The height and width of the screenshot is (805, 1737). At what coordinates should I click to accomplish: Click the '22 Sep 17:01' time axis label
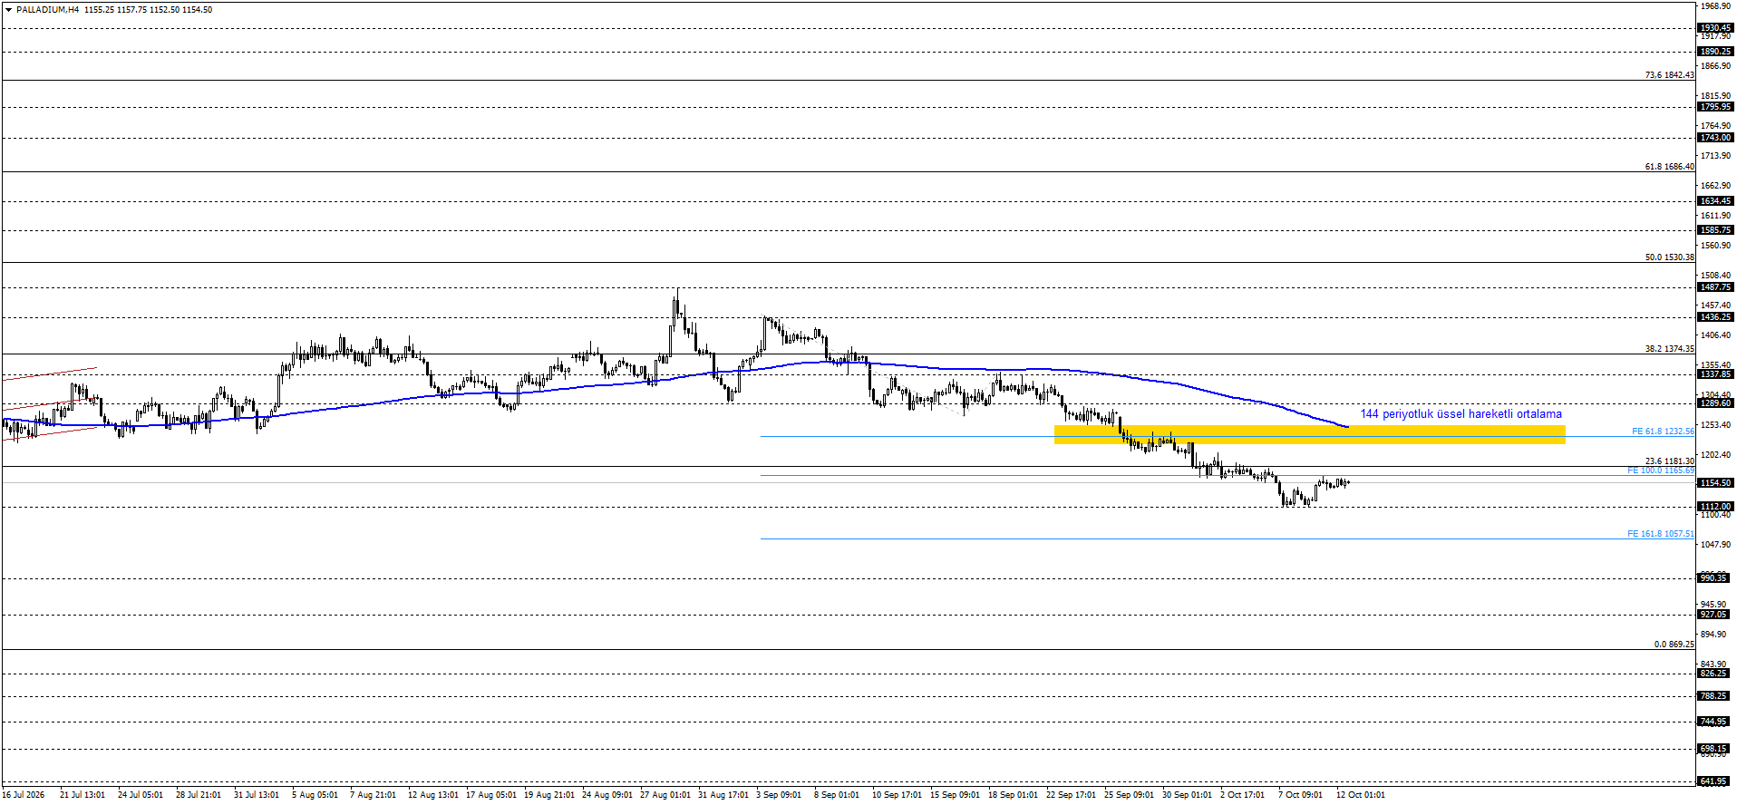1071,795
